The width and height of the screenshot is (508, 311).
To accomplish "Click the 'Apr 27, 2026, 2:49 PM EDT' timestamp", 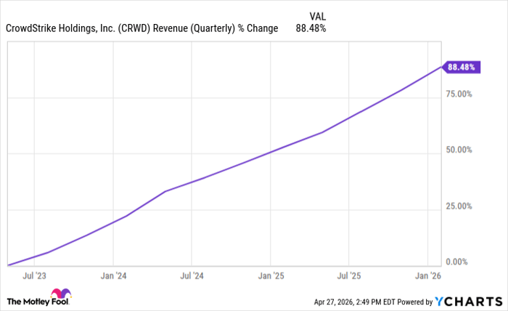I will click(x=354, y=302).
